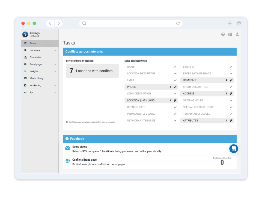The height and width of the screenshot is (197, 262).
Task: Open the apps grid icon
Action: [230, 34]
